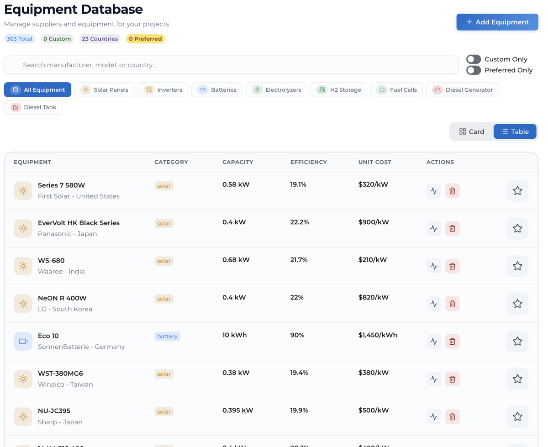Filter by Diesel Tank
This screenshot has height=447, width=548.
pos(33,107)
